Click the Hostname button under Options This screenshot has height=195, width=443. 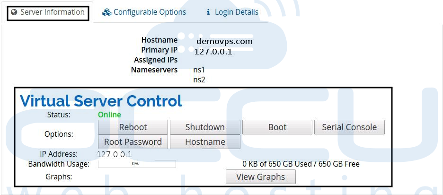tap(205, 142)
